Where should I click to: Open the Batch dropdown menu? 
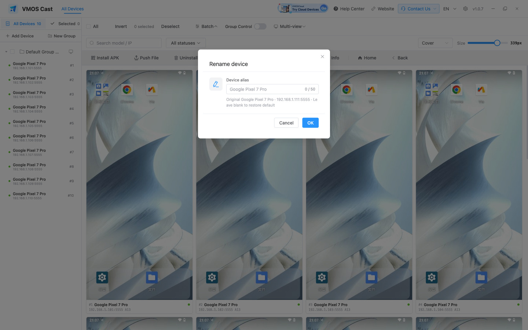[x=206, y=26]
